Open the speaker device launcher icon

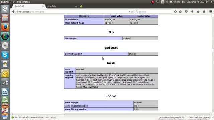[x=5, y=64]
